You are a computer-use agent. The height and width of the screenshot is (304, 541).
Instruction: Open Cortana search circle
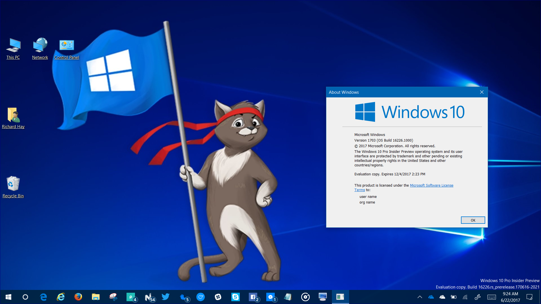[x=25, y=297]
